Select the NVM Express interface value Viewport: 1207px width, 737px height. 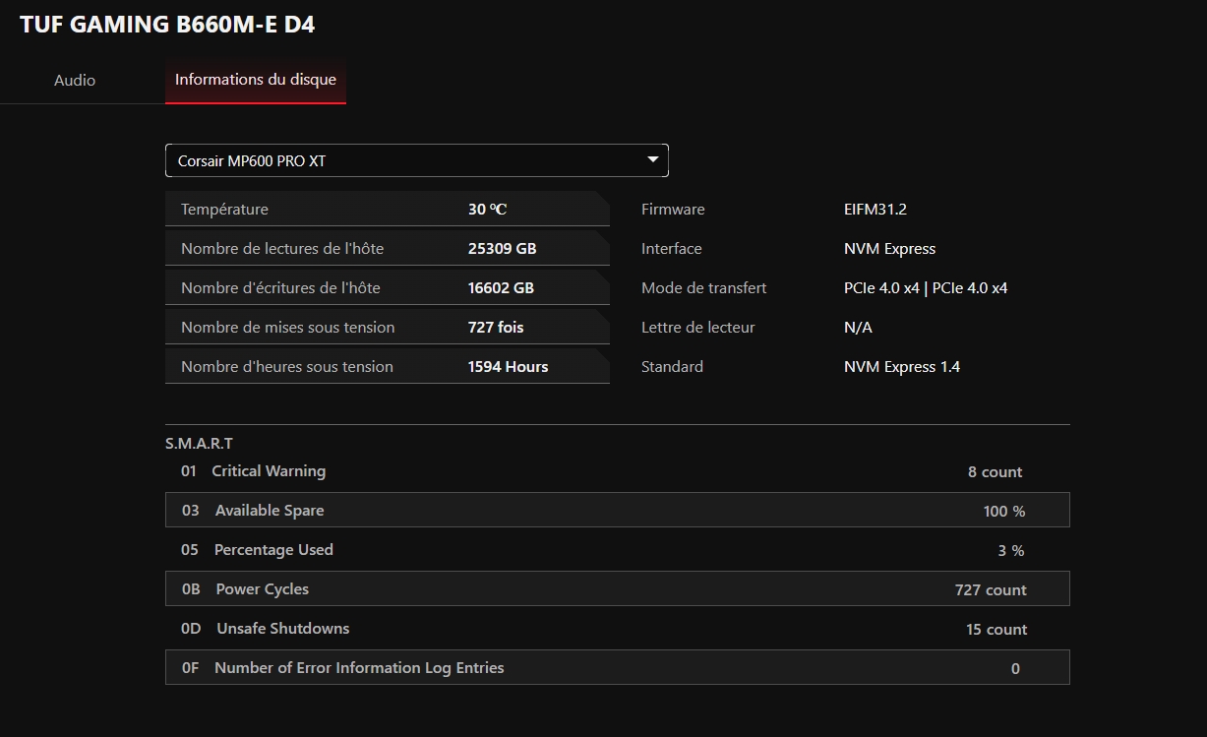[x=890, y=249]
